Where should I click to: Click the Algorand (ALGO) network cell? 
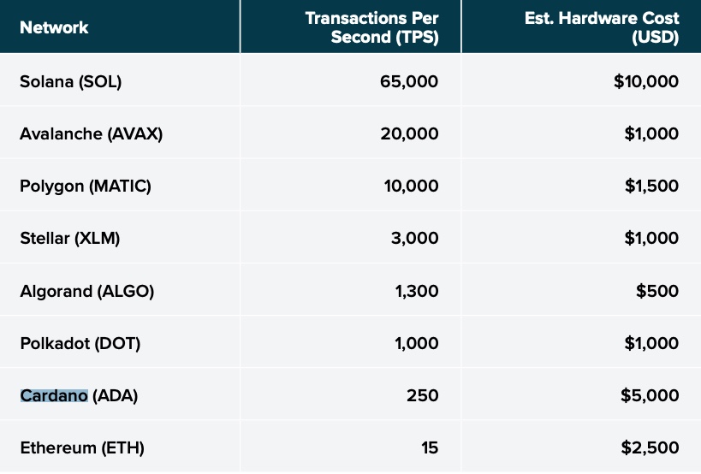click(x=86, y=291)
